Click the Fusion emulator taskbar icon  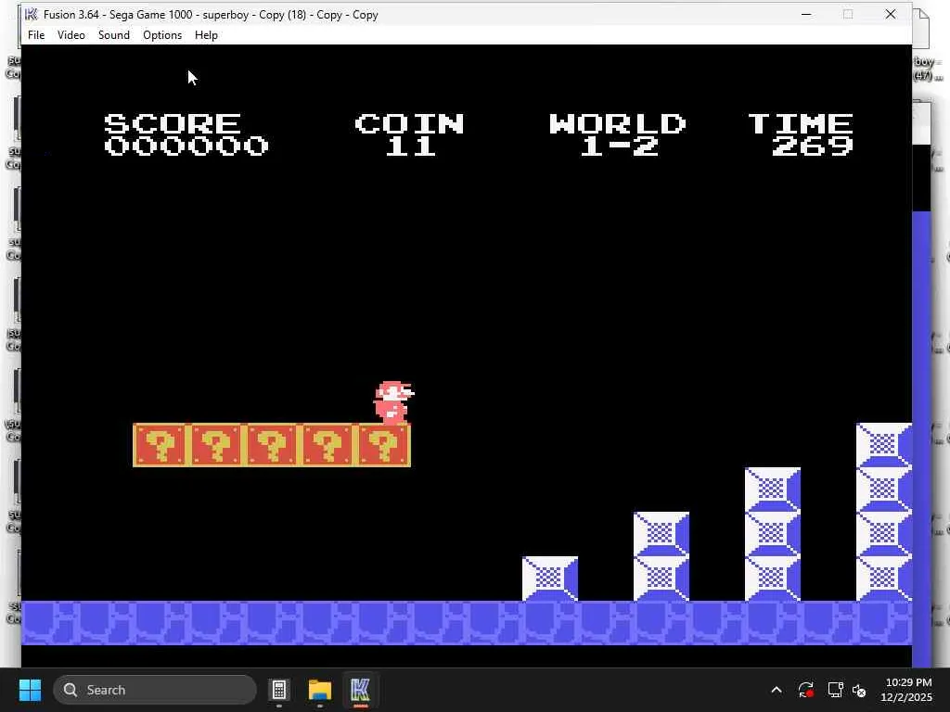point(360,690)
